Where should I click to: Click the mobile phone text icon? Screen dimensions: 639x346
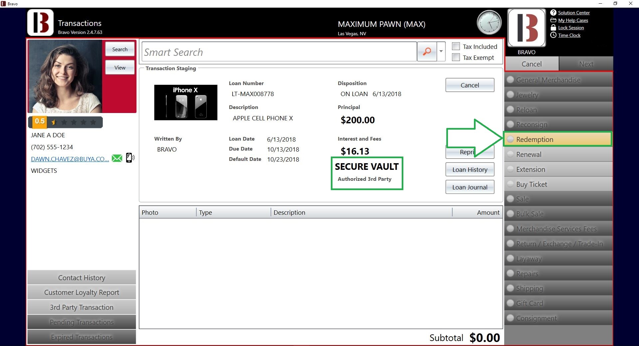pyautogui.click(x=130, y=158)
